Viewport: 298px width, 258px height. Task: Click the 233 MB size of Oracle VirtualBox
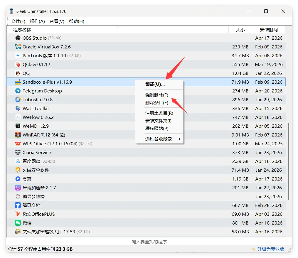[x=240, y=47]
